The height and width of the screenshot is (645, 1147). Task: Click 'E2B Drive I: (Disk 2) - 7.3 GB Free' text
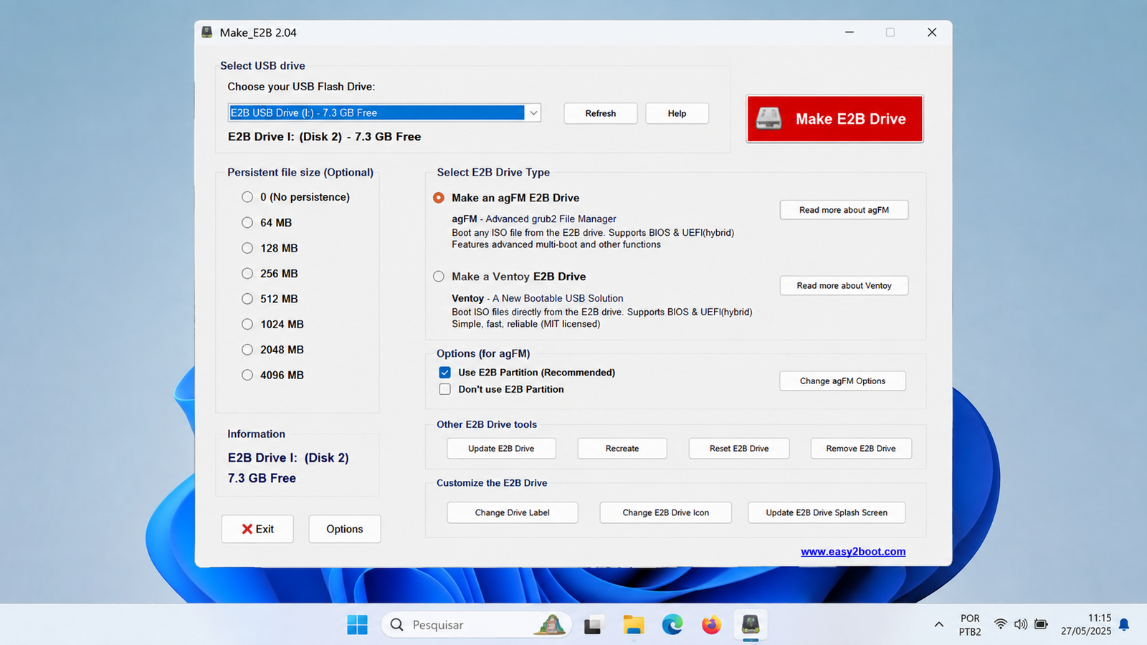(325, 137)
